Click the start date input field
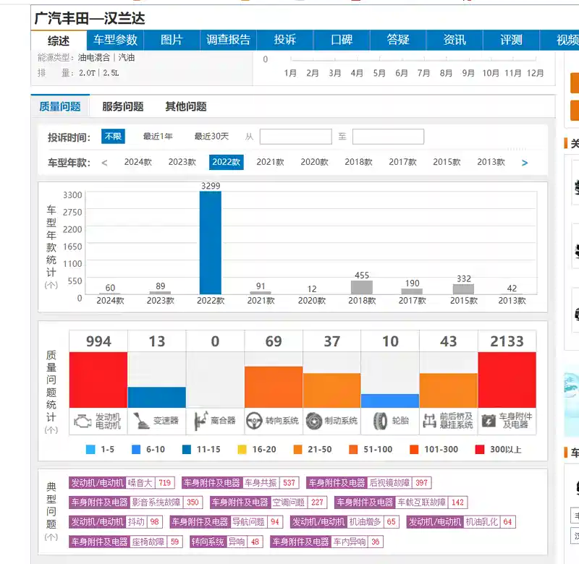The image size is (579, 564). [296, 137]
